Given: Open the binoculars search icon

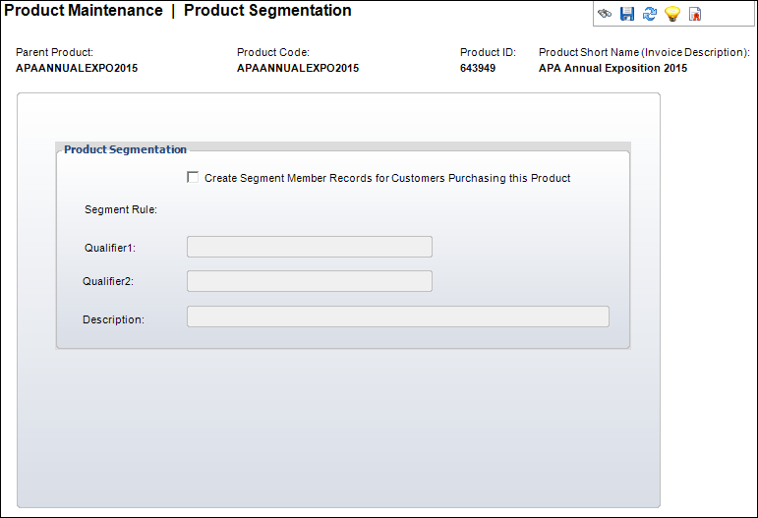Looking at the screenshot, I should 605,14.
